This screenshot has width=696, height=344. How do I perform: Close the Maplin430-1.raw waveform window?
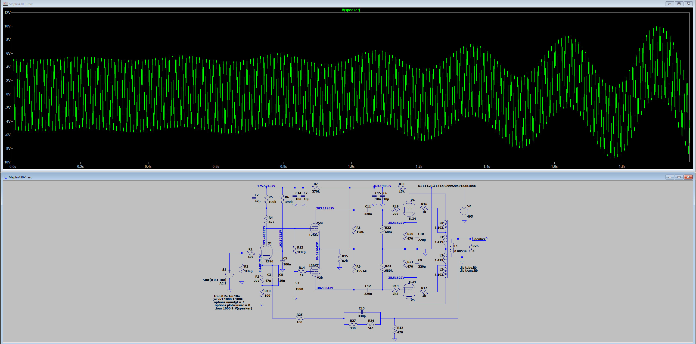(688, 4)
